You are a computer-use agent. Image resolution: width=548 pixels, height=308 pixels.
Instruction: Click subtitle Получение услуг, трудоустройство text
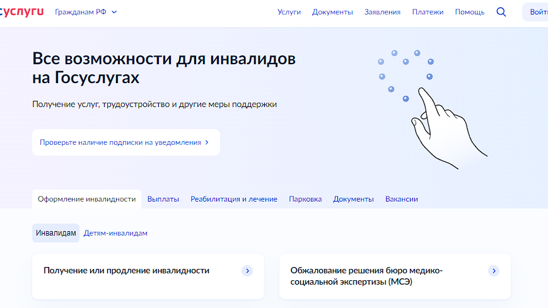point(154,104)
